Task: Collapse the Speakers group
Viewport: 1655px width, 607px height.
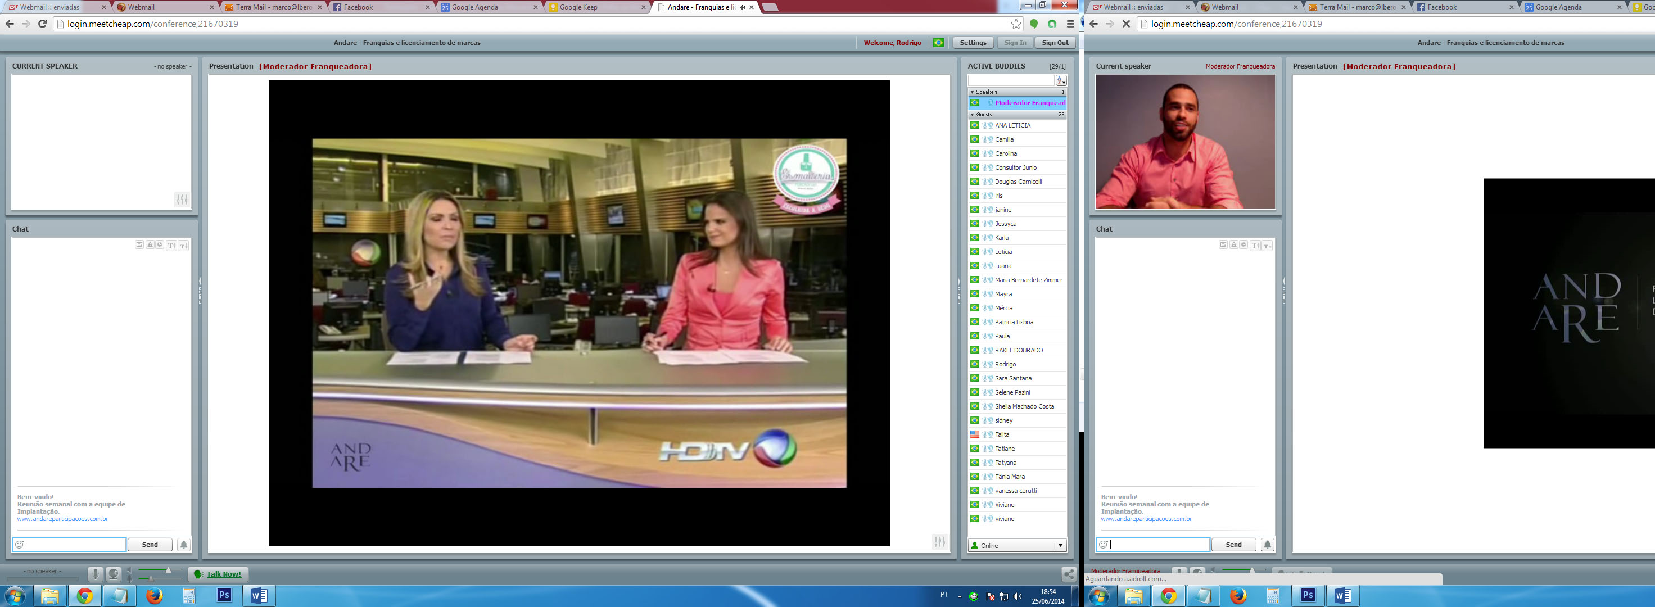Action: (x=973, y=92)
